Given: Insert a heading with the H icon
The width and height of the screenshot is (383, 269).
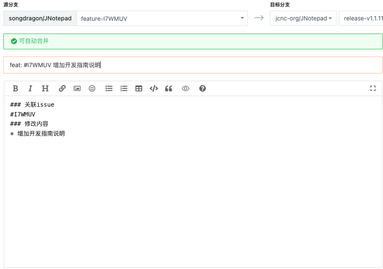Looking at the screenshot, I should (45, 88).
